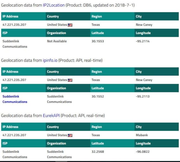Open the ipinfo.io link
Screen dimensions: 180x162
coord(50,60)
